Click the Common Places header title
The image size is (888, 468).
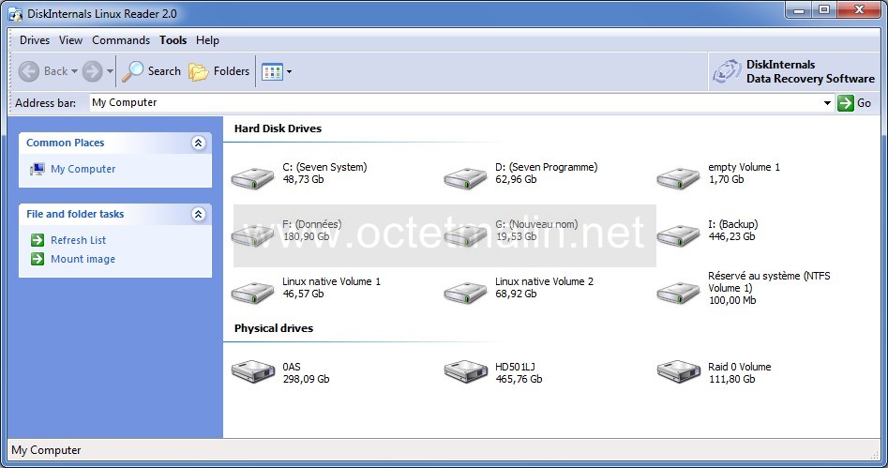click(x=65, y=143)
